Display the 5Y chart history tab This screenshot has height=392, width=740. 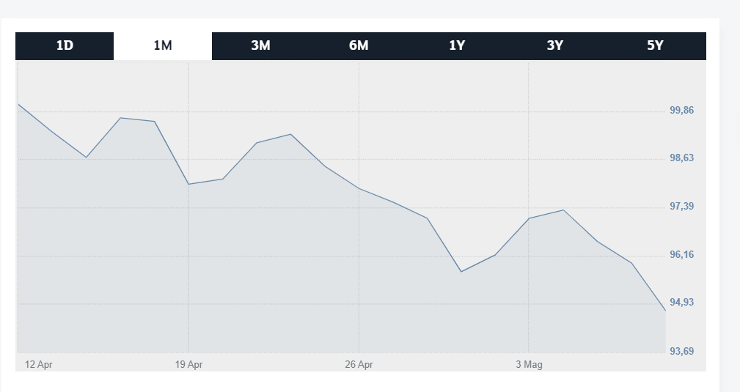(x=655, y=45)
